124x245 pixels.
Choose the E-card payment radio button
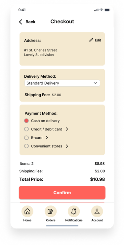(x=26, y=138)
